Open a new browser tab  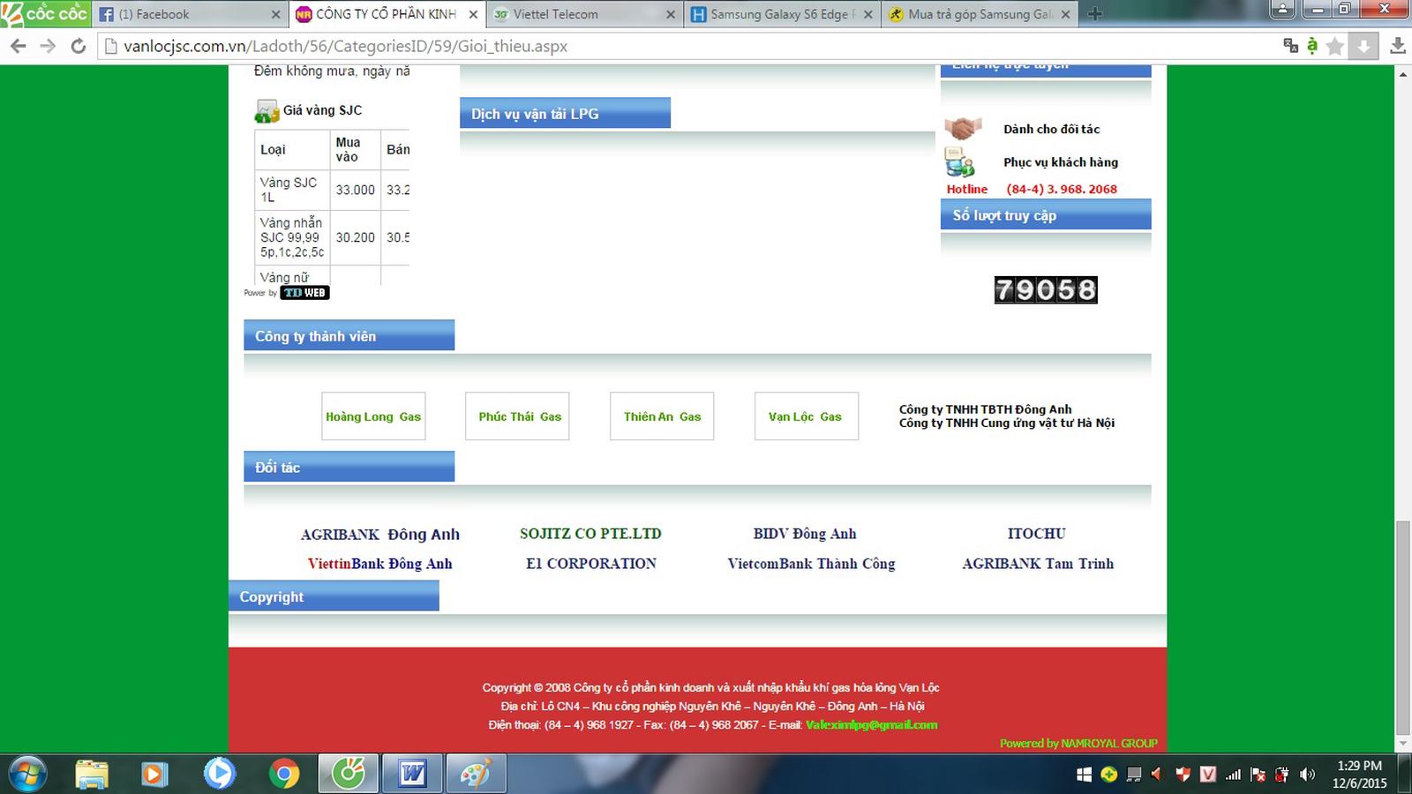[x=1094, y=14]
